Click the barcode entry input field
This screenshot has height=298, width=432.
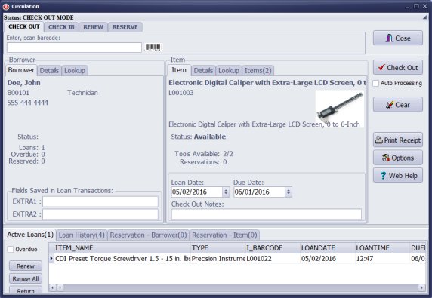(x=74, y=48)
